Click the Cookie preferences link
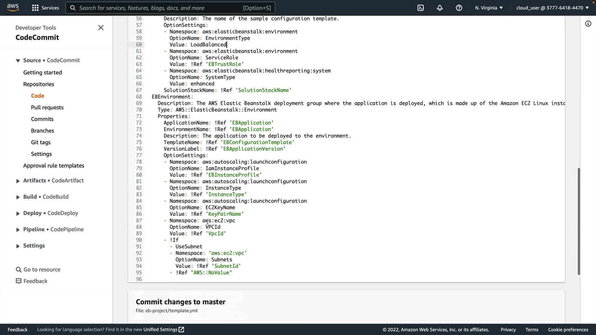This screenshot has height=335, width=596. [x=568, y=329]
